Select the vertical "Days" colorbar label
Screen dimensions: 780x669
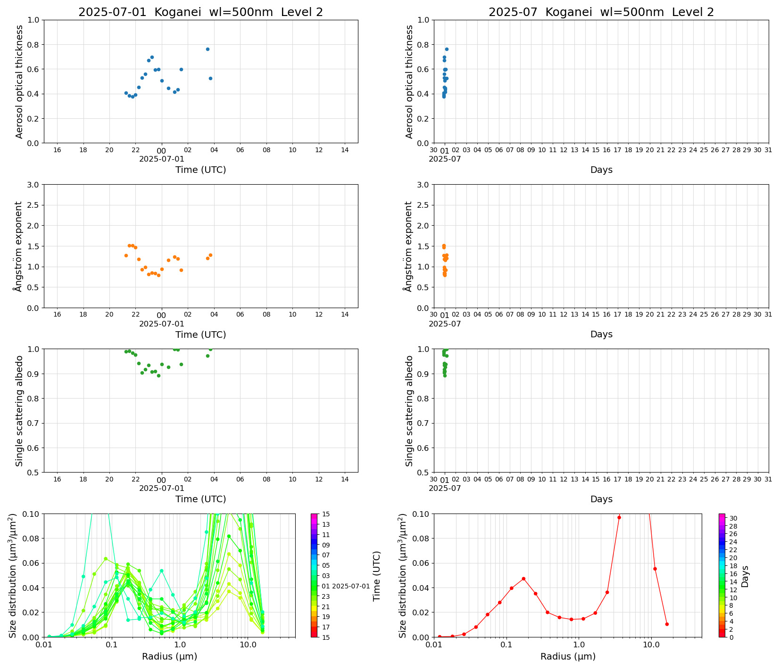click(745, 576)
